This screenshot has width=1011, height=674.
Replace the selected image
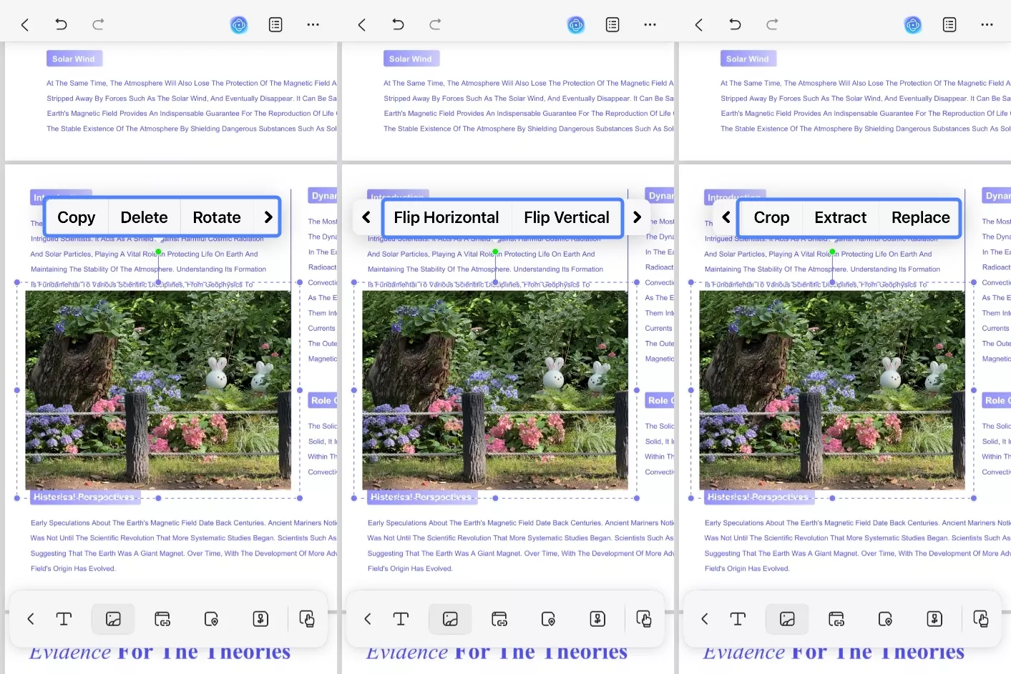coord(919,217)
